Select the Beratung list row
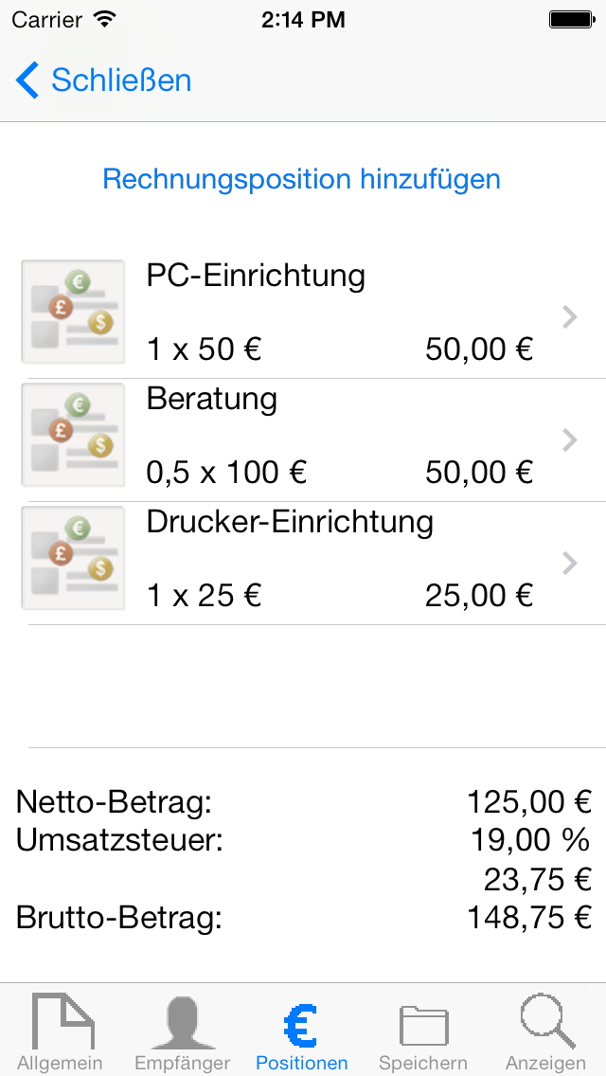The width and height of the screenshot is (606, 1076). point(303,435)
